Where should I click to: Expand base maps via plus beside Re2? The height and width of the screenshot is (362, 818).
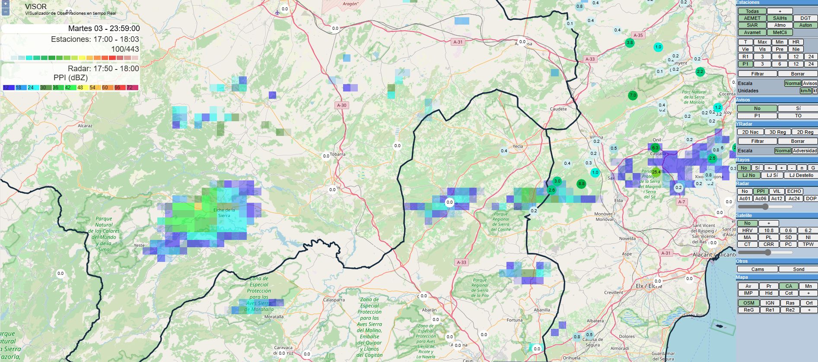(808, 310)
